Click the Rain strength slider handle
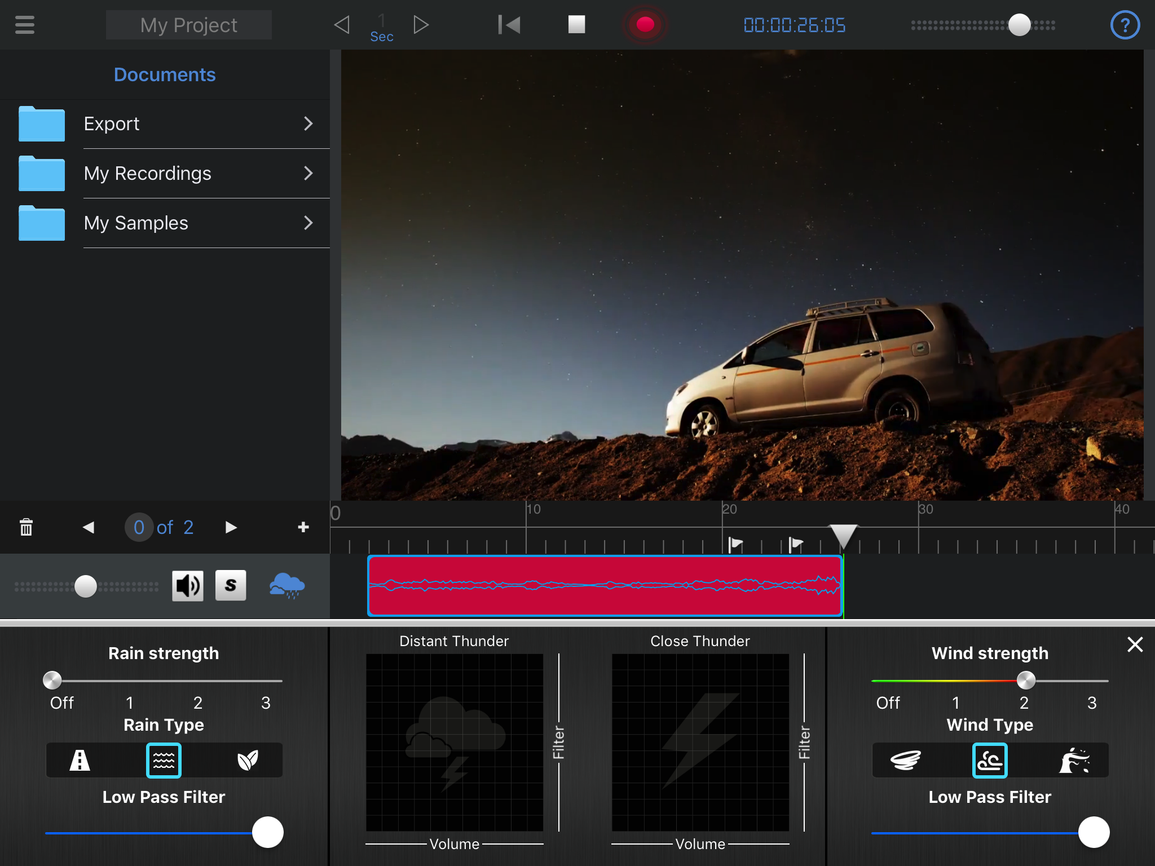This screenshot has height=866, width=1155. point(52,681)
